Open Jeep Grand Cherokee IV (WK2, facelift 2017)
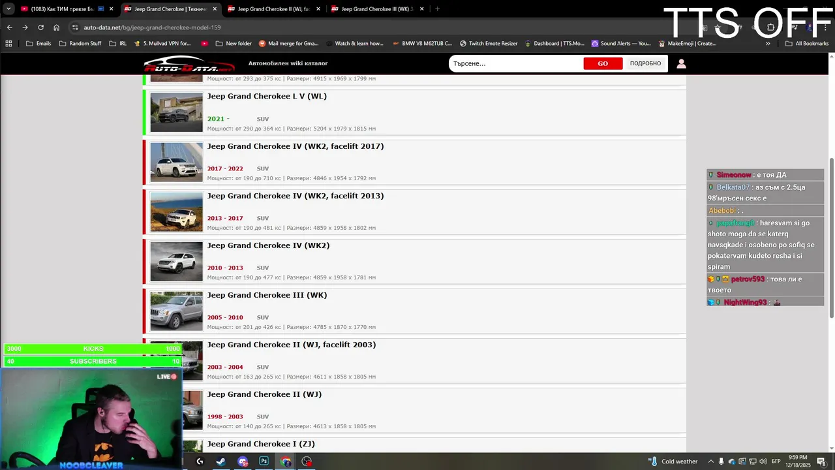835x470 pixels. pos(296,146)
